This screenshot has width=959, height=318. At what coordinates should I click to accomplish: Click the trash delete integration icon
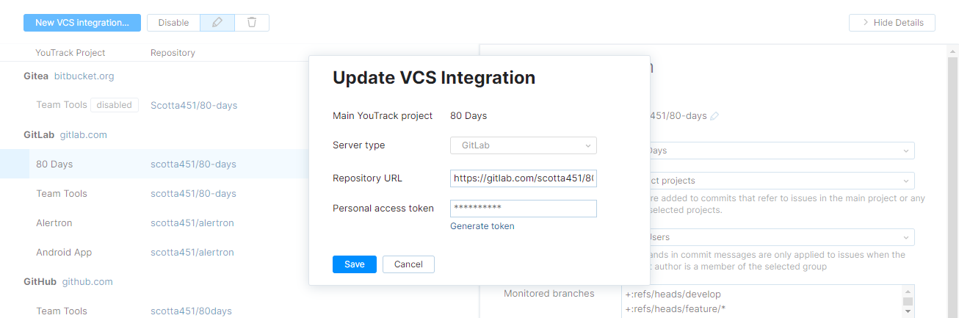tap(252, 23)
